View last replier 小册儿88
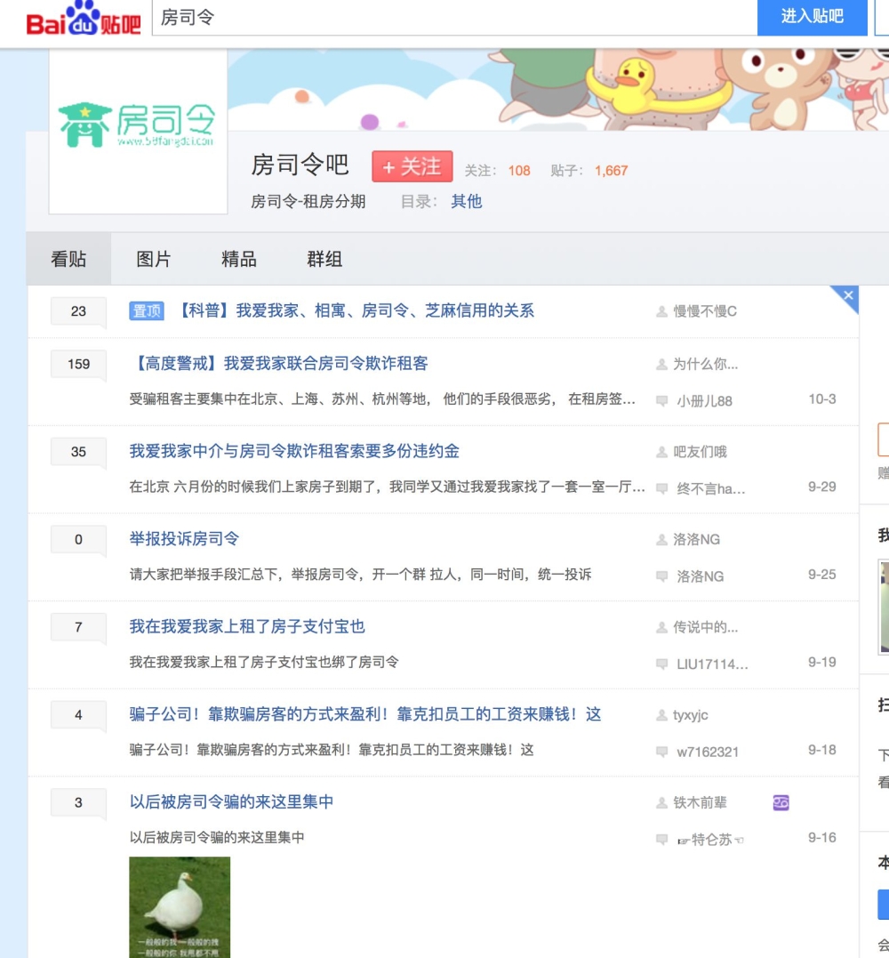This screenshot has height=958, width=889. coord(705,401)
